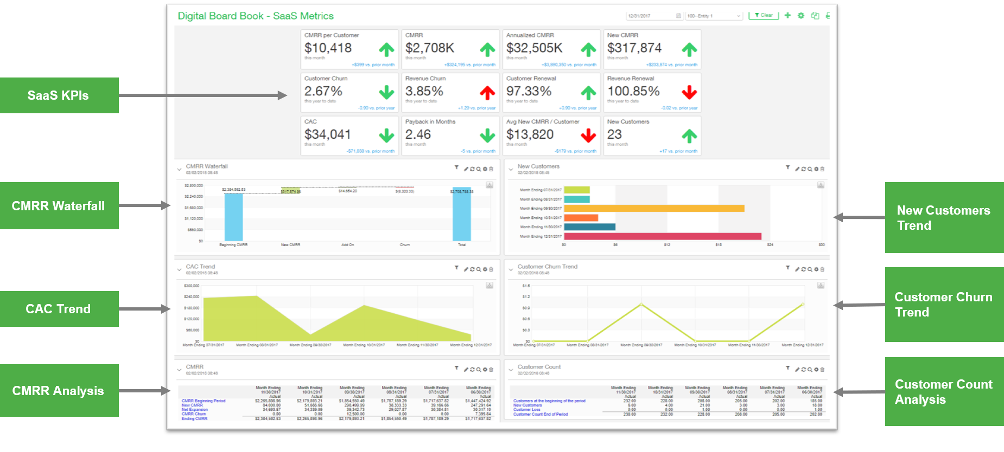Filter the New Customers panel

[787, 168]
